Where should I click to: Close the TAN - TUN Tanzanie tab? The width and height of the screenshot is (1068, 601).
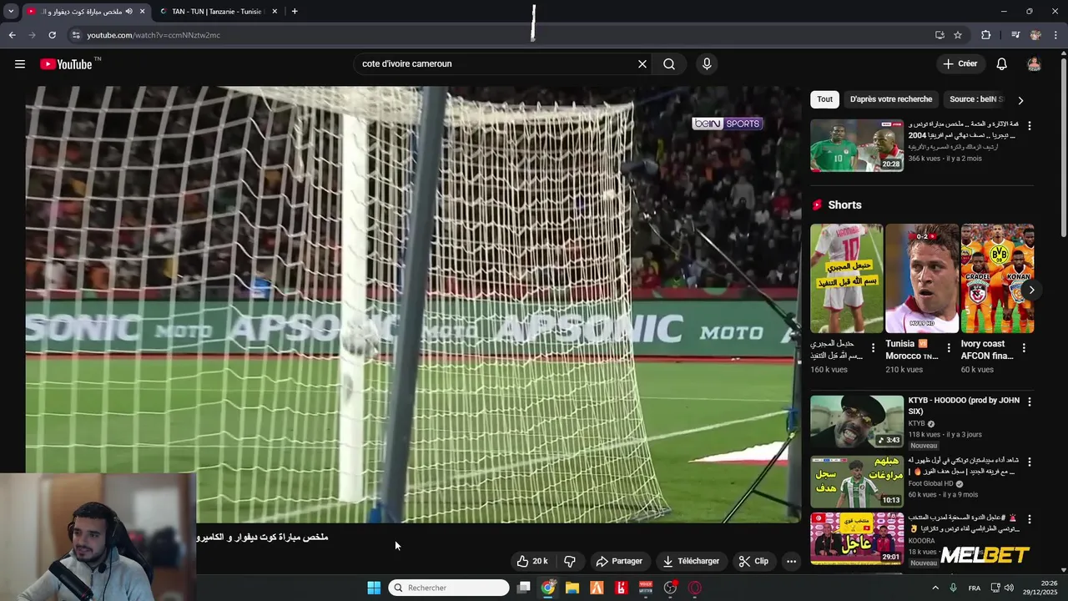pos(273,12)
